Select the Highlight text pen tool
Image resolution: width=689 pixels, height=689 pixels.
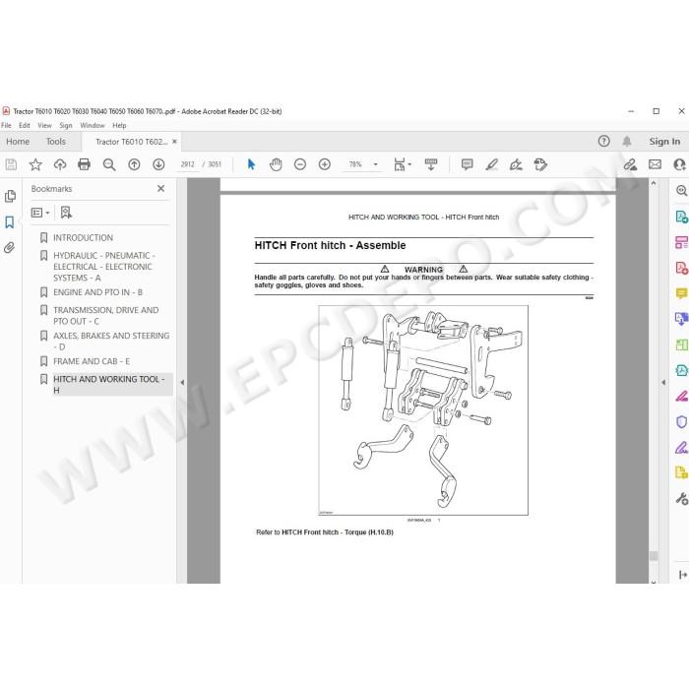click(x=491, y=164)
